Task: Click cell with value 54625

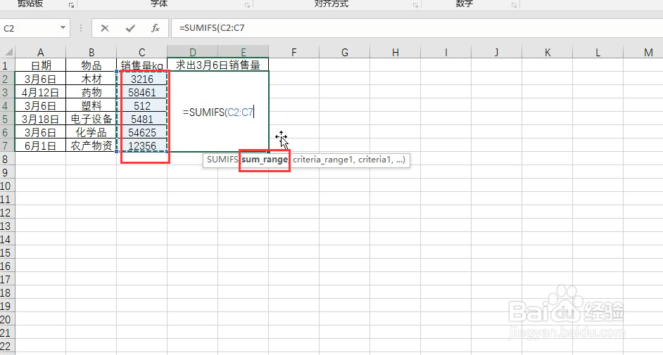Action: [142, 133]
